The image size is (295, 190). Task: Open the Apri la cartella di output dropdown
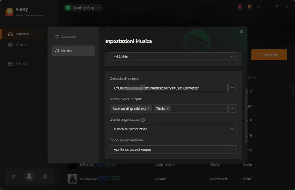tap(173, 149)
